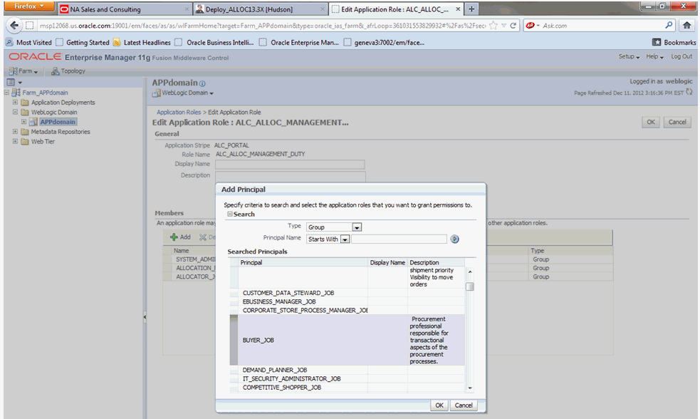This screenshot has height=419, width=700.
Task: Select APPdomain node in tree
Action: (58, 122)
